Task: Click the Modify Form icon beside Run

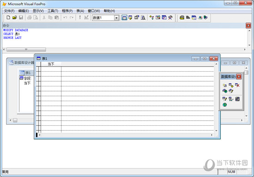Action: coord(86,18)
